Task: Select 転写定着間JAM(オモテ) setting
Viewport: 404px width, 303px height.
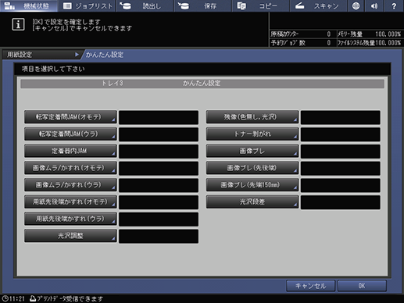Action: tap(70, 117)
